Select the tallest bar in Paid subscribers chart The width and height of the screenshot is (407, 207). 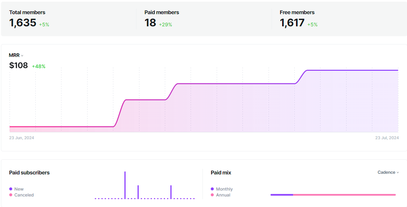tap(125, 185)
